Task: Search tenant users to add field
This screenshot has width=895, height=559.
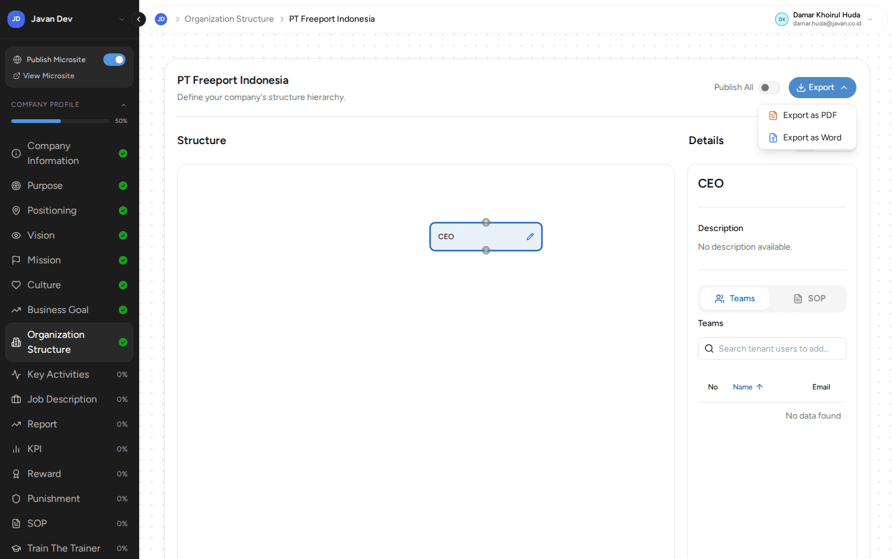Action: [x=772, y=348]
